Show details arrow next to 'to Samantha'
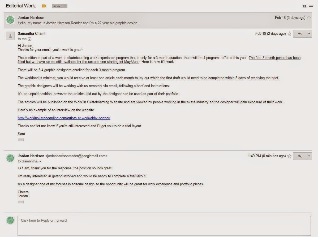 tap(40, 161)
